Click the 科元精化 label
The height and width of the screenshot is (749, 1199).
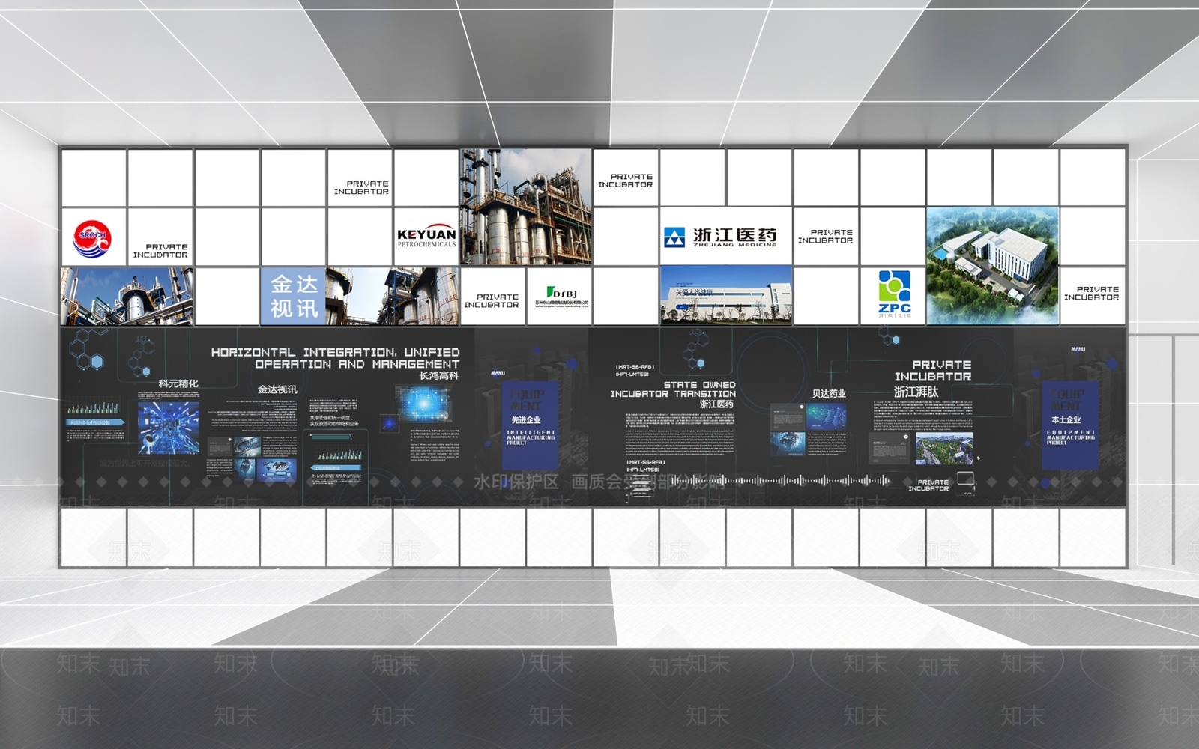pos(178,383)
